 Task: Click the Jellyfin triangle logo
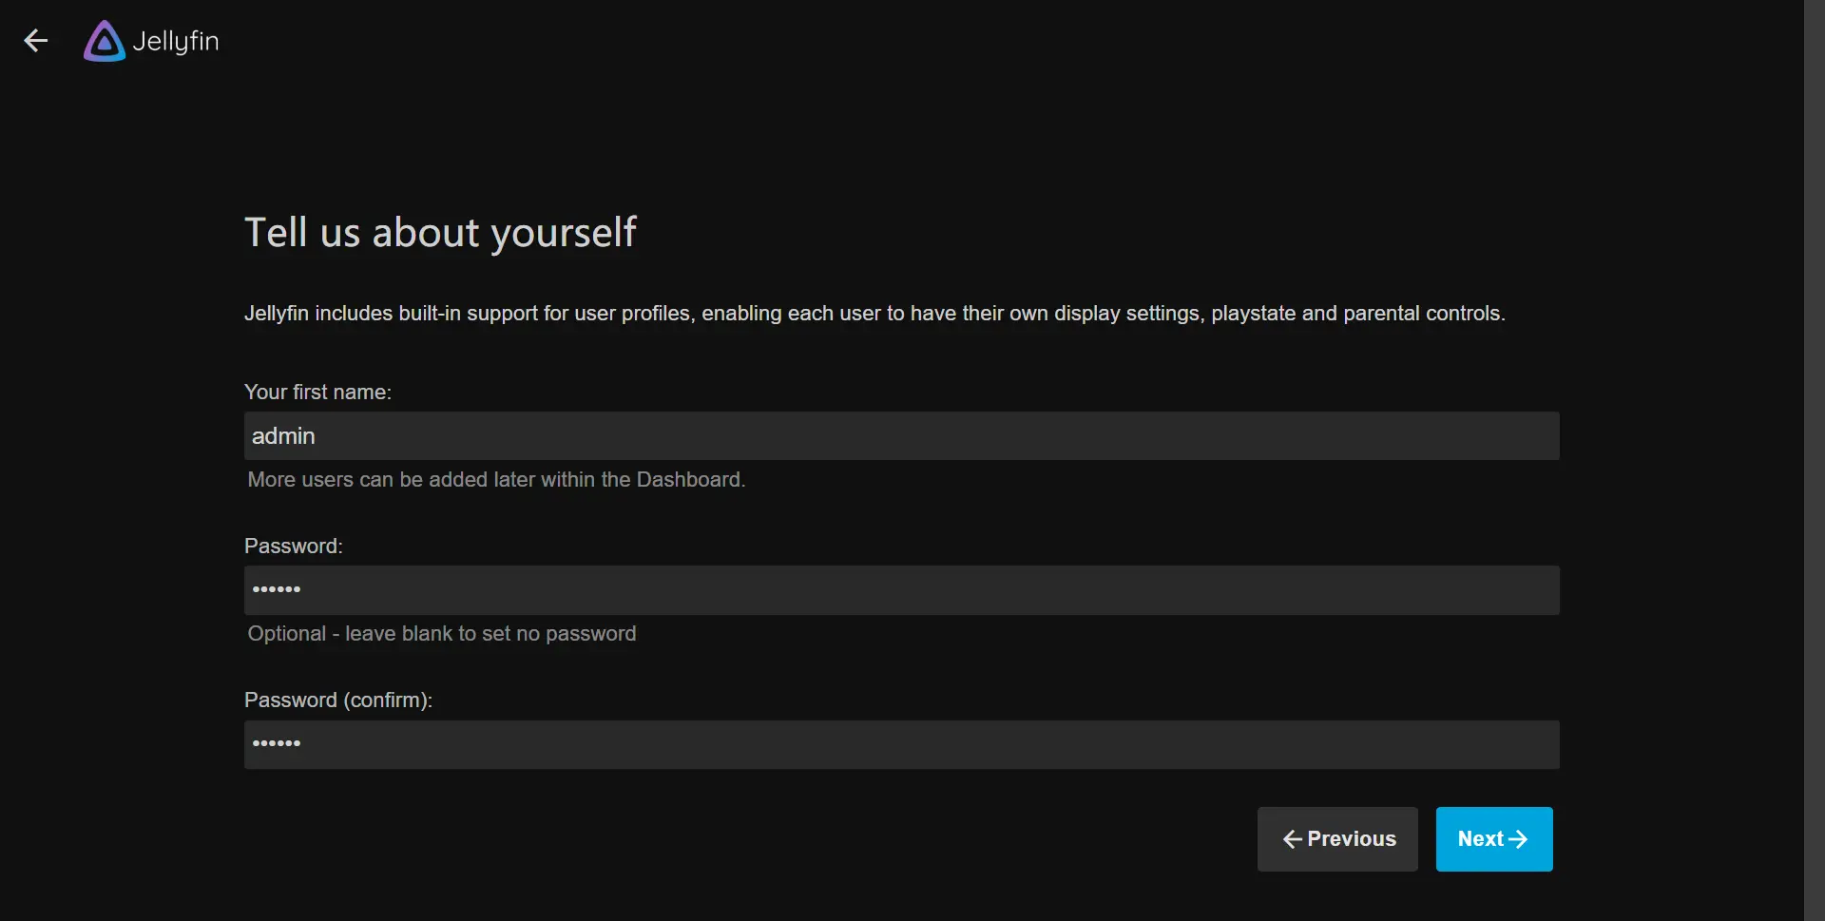click(104, 42)
